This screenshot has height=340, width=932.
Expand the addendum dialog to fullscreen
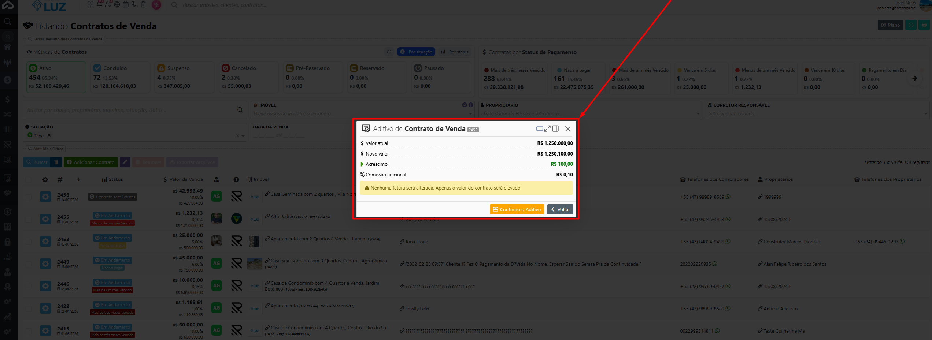coord(547,128)
